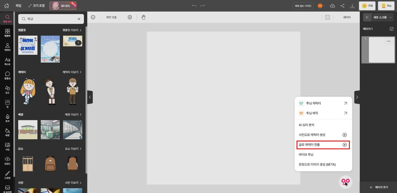Select the Text (Aa) tool

click(7, 61)
